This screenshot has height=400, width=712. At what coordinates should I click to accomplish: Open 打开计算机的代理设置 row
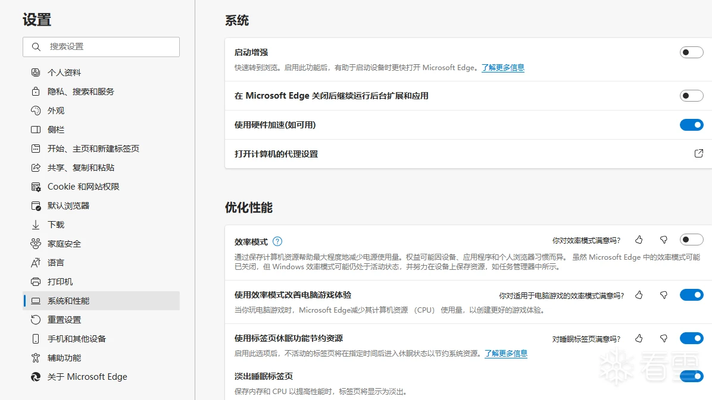pyautogui.click(x=469, y=154)
